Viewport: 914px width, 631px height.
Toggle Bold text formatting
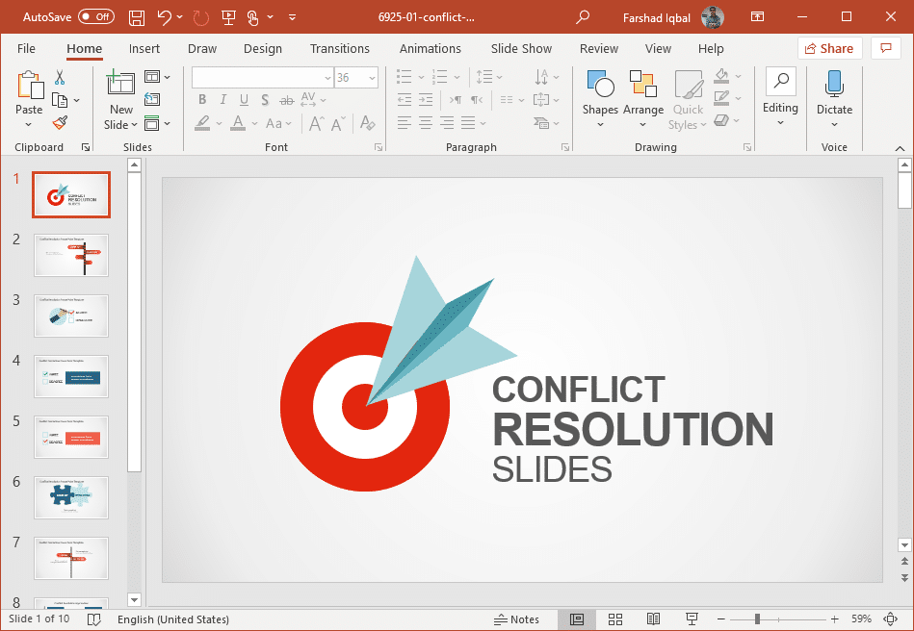click(202, 100)
